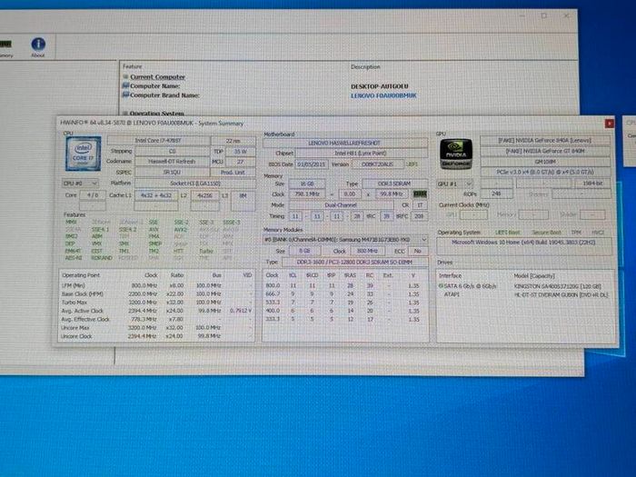Click the GM108M GPU codename field
The height and width of the screenshot is (477, 636).
545,162
